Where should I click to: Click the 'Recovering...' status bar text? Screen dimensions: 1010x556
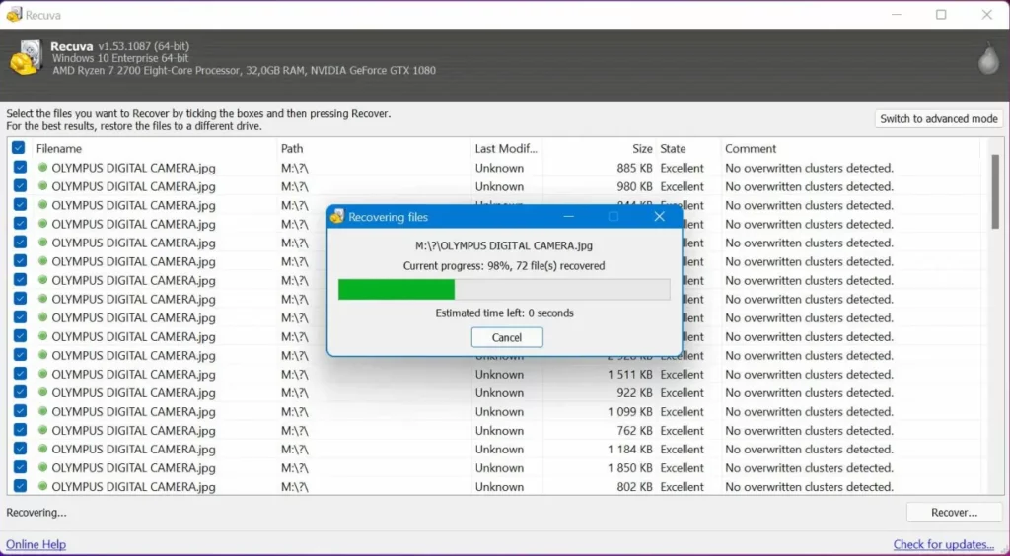click(36, 513)
